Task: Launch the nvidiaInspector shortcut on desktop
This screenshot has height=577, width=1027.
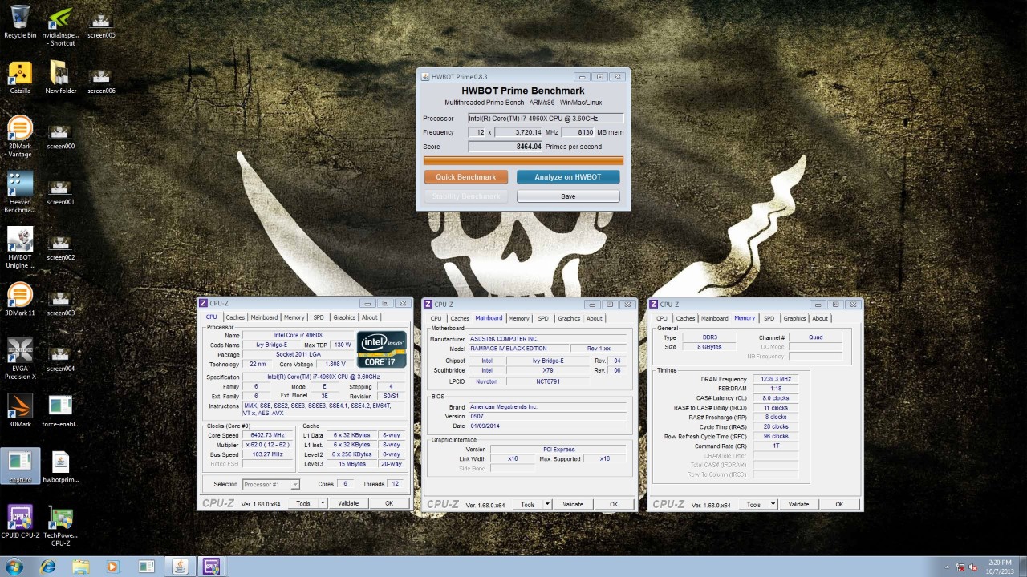Action: click(60, 26)
